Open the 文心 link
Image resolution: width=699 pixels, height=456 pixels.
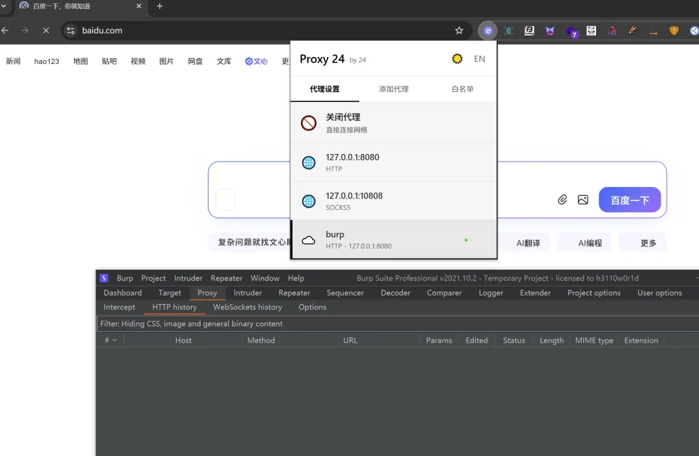click(x=256, y=61)
